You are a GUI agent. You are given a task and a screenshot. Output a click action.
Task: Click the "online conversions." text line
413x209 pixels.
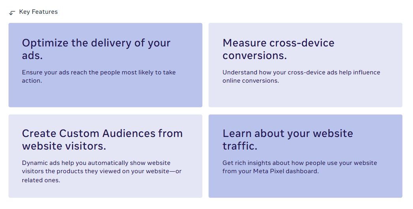coord(251,81)
